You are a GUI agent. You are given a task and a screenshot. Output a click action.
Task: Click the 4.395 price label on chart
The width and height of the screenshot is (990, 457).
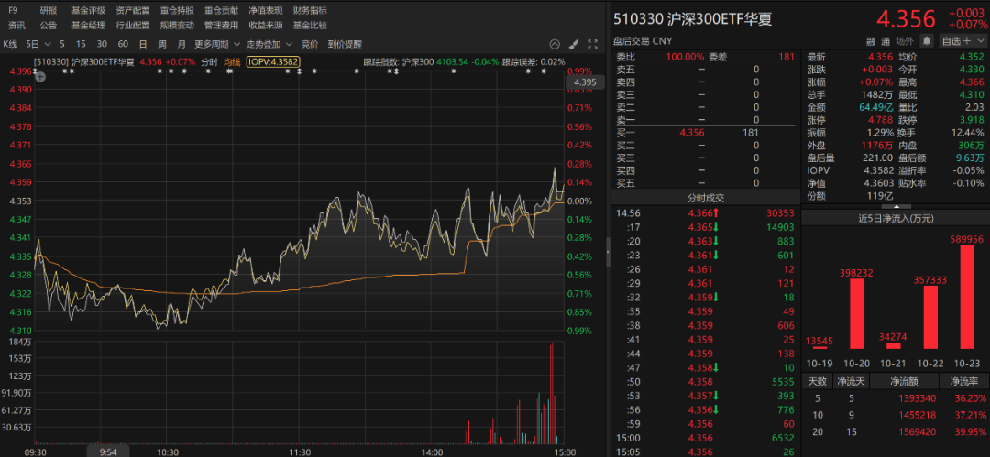pyautogui.click(x=585, y=82)
